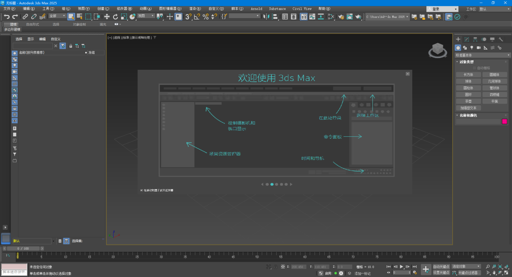The width and height of the screenshot is (512, 277).
Task: Click the Align tool icon
Action: pos(275,17)
